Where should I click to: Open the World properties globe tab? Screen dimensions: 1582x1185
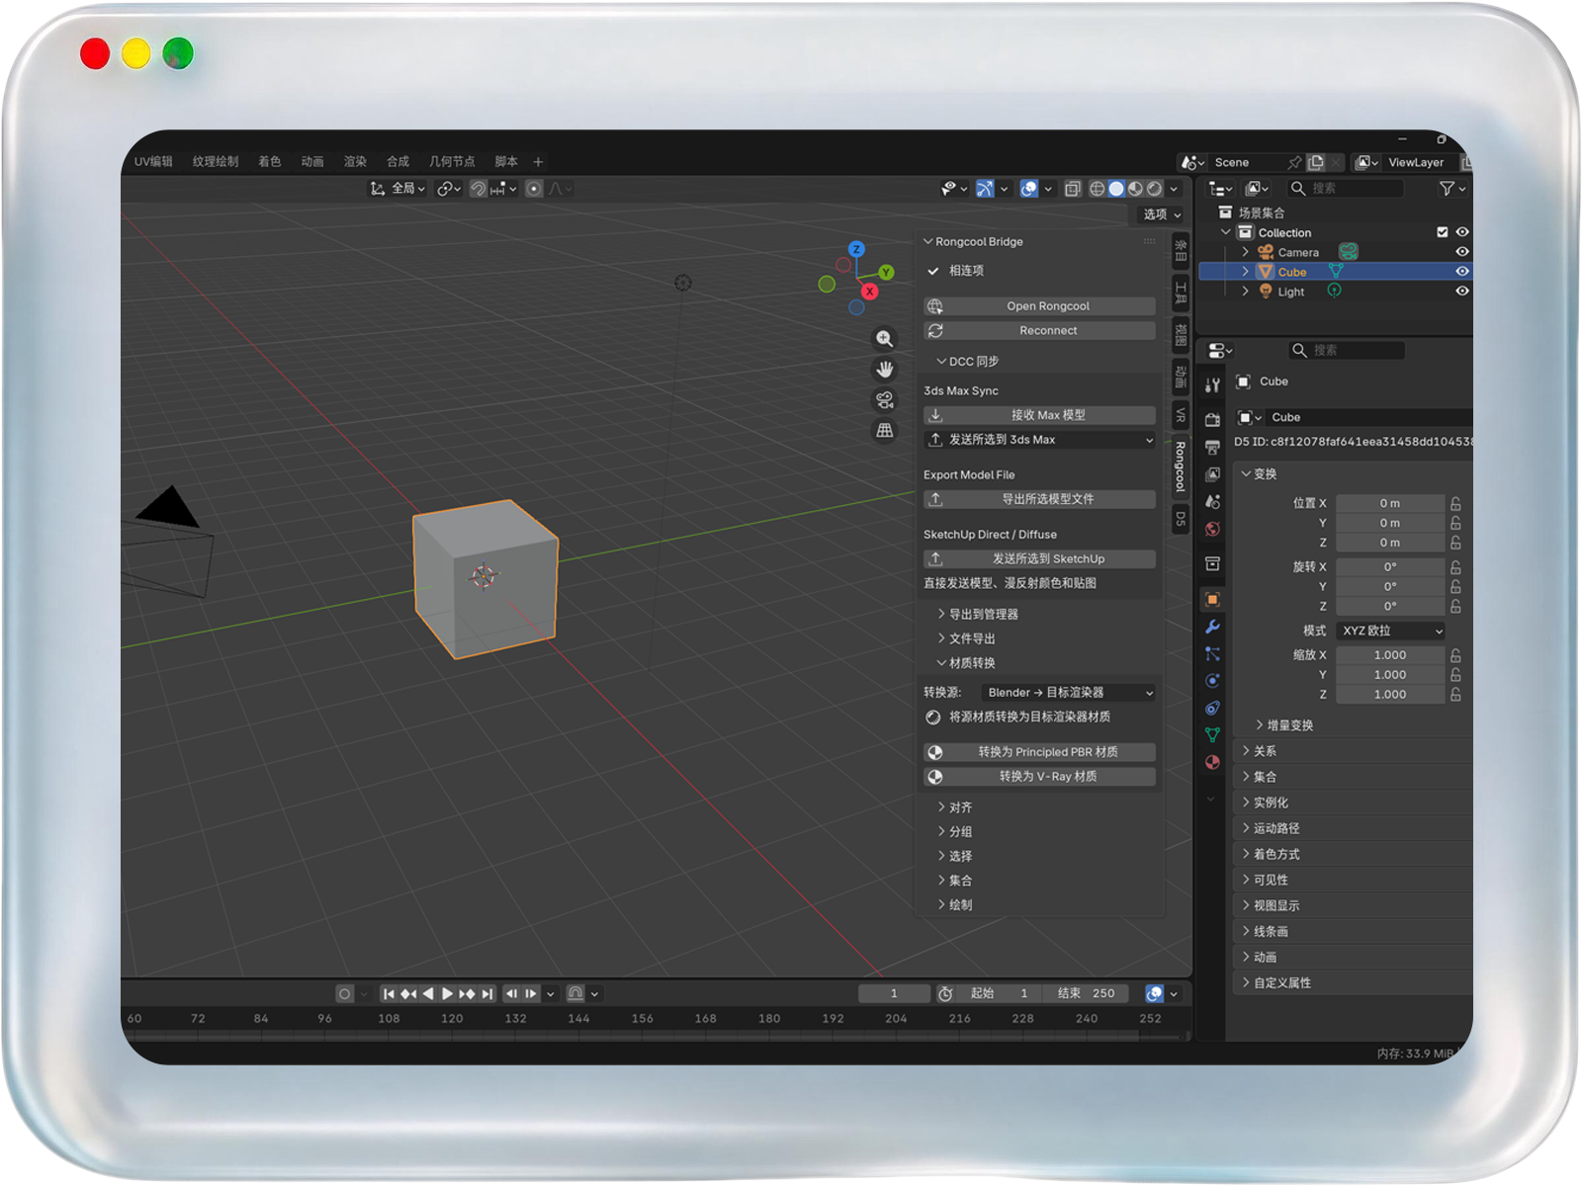click(x=1212, y=529)
